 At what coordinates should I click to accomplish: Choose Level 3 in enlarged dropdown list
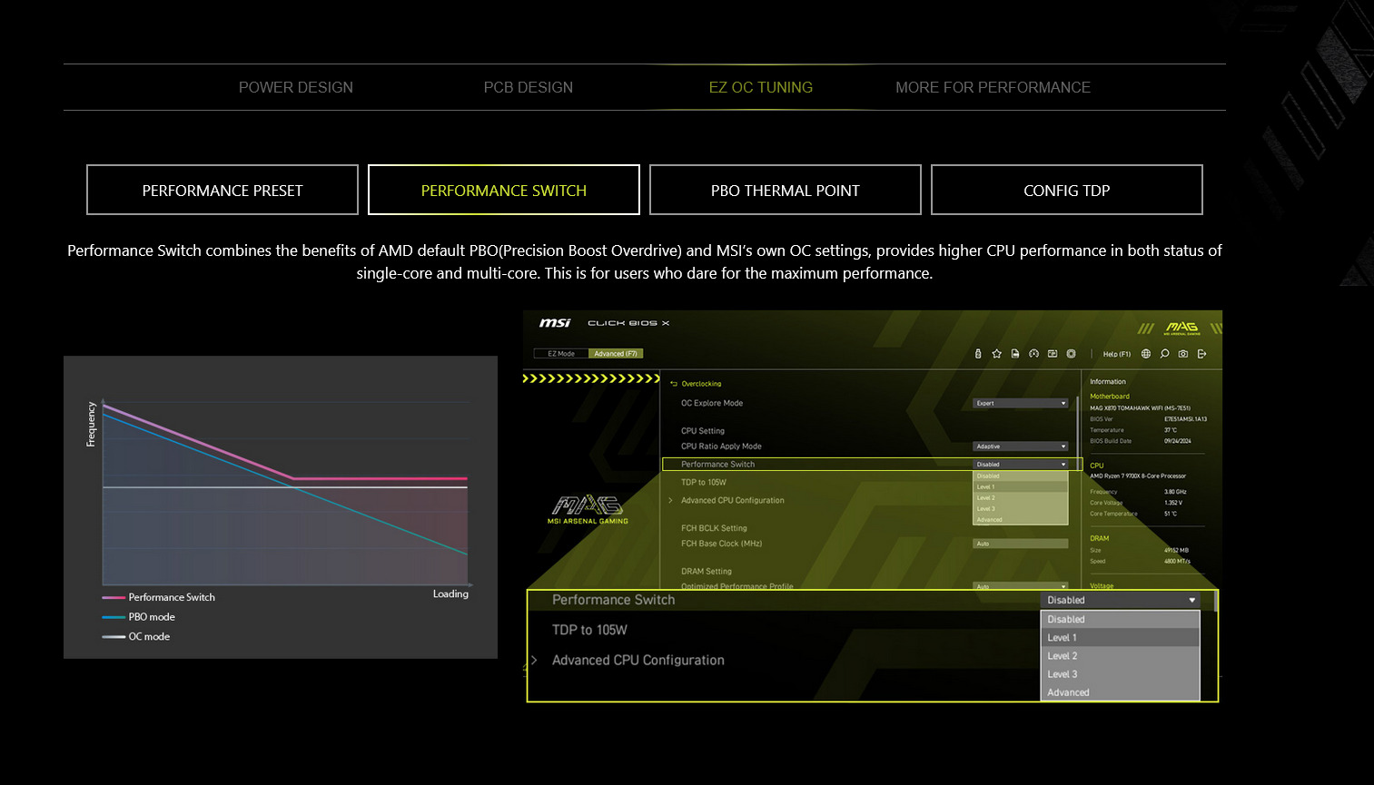click(1120, 674)
